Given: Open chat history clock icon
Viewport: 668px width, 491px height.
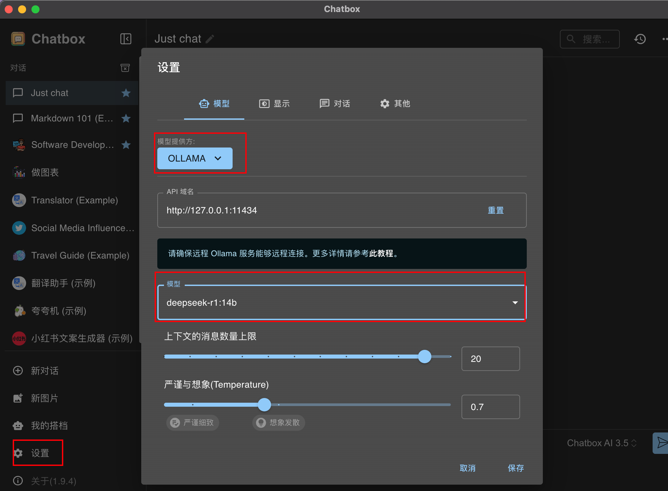Looking at the screenshot, I should point(640,39).
